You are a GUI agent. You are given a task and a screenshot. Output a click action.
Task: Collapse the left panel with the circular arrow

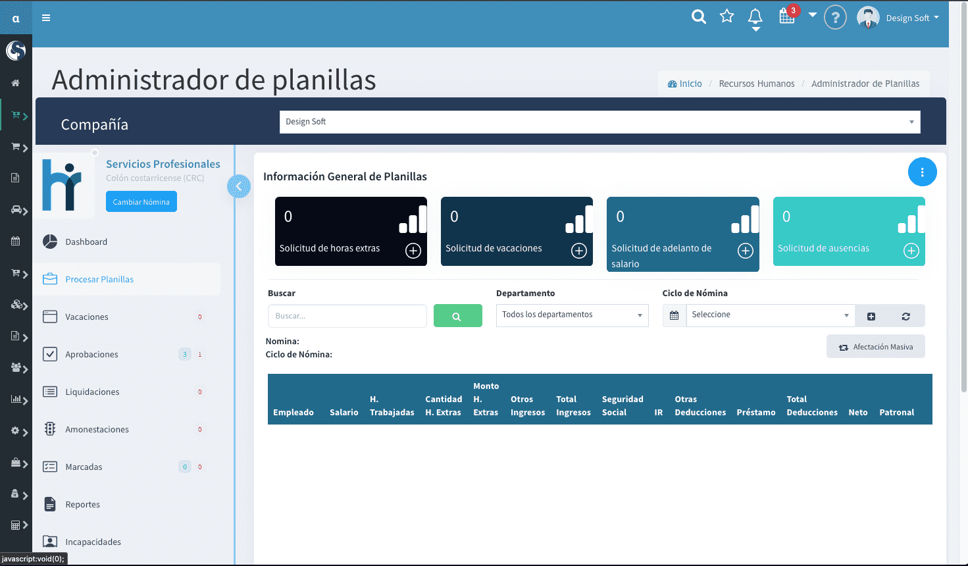pyautogui.click(x=238, y=186)
